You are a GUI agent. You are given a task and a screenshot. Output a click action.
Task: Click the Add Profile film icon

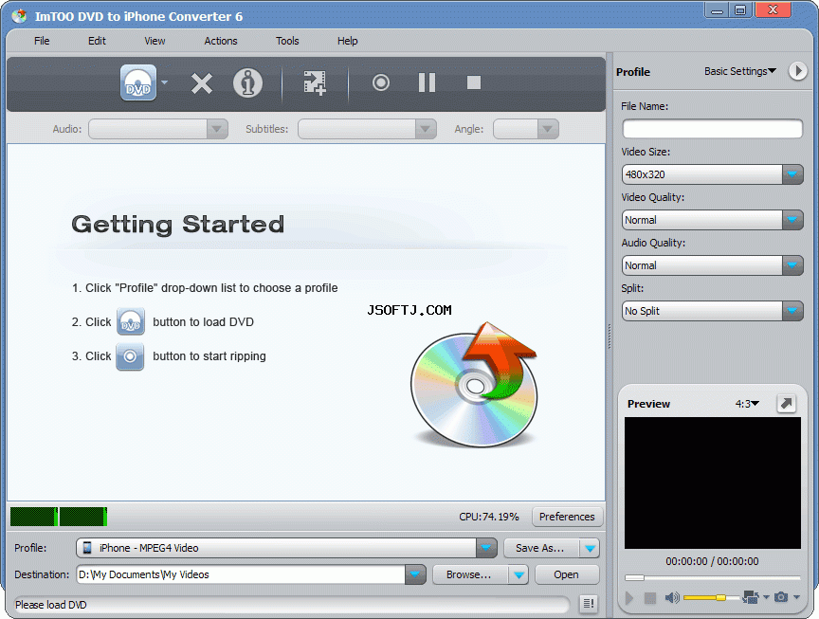(x=315, y=83)
